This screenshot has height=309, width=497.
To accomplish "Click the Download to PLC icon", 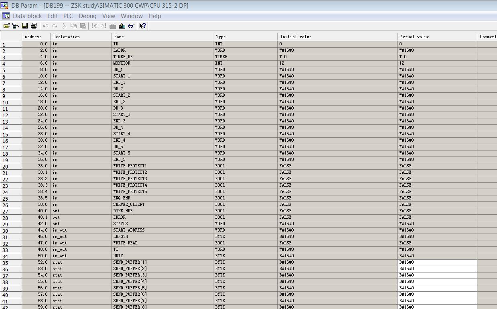I will (122, 26).
